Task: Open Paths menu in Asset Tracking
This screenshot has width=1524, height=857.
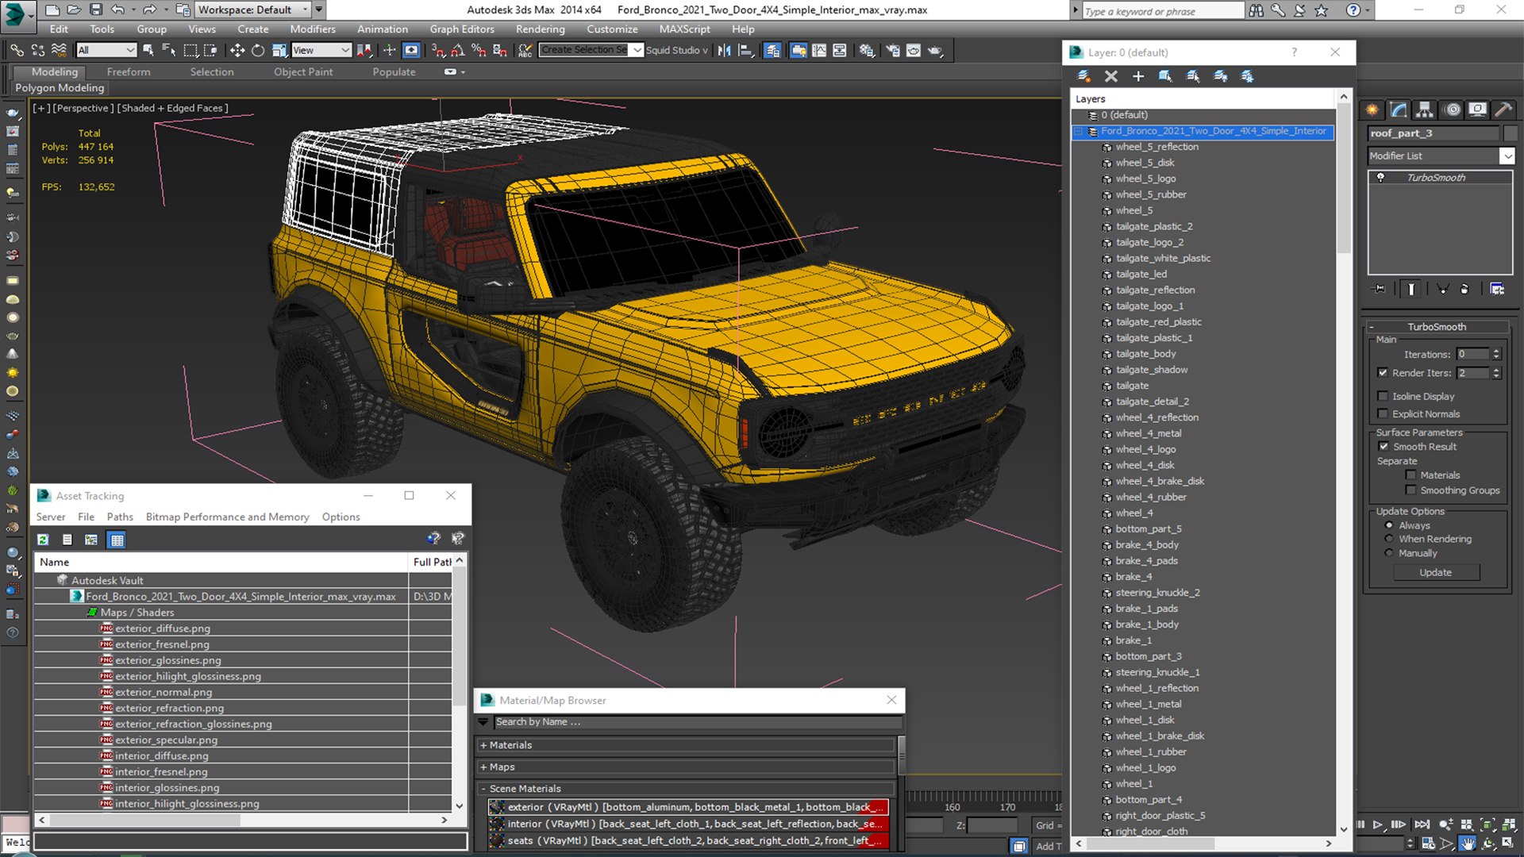Action: (x=120, y=517)
